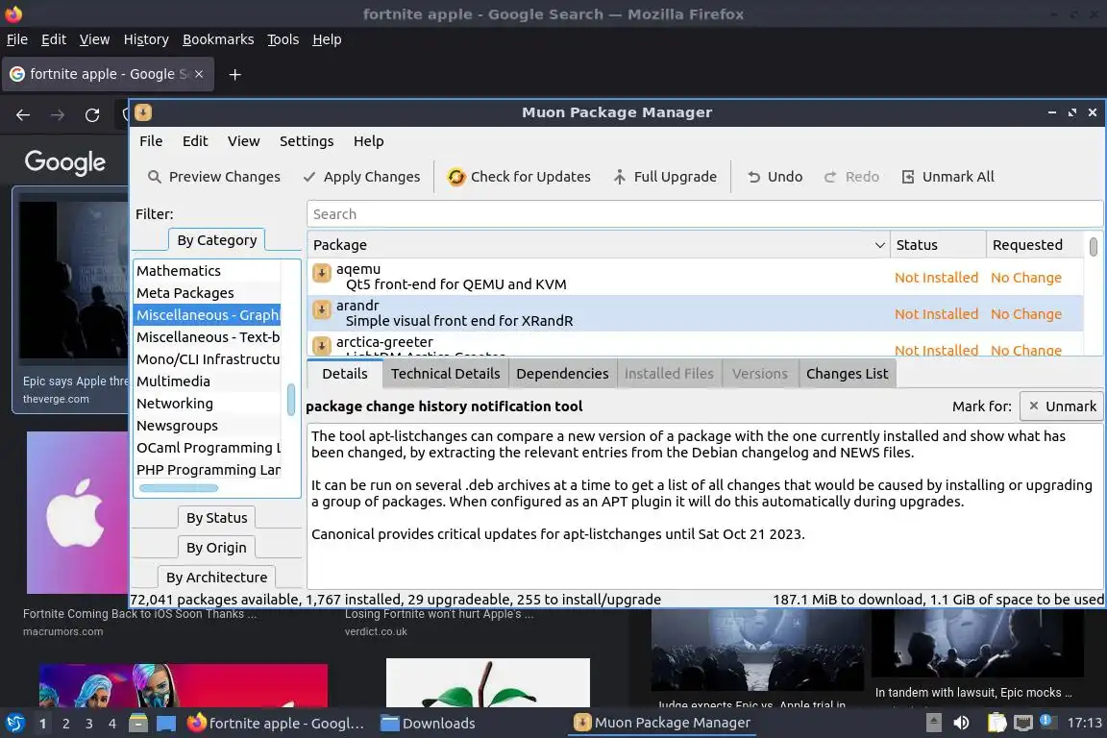Click Firefox forward arrow
The height and width of the screenshot is (738, 1107).
[58, 115]
